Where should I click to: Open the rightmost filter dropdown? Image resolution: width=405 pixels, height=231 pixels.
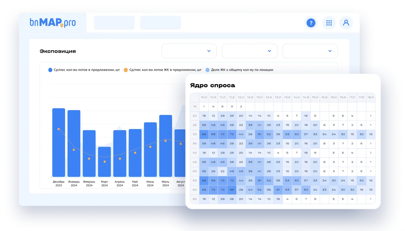click(x=310, y=51)
